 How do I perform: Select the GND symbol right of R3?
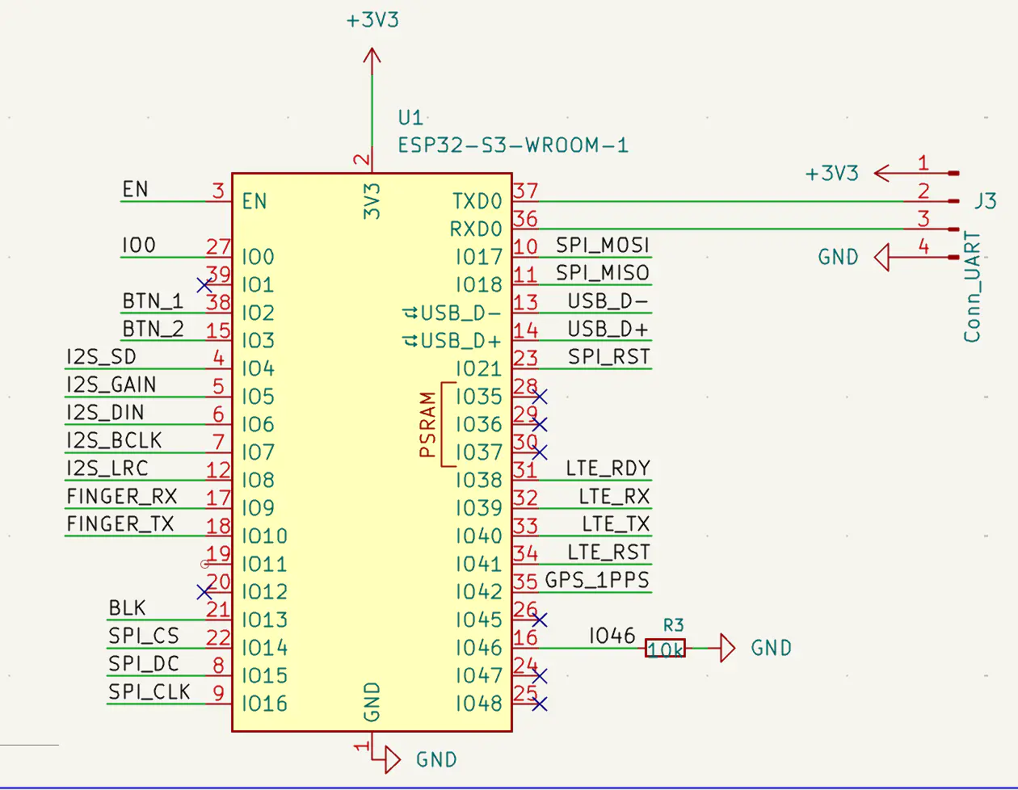click(x=727, y=648)
